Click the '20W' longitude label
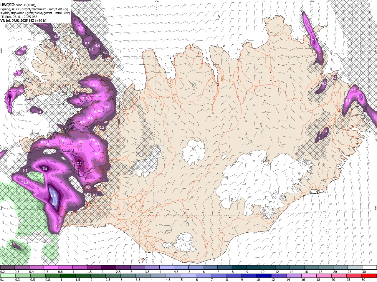The width and height of the screenshot is (377, 282). coord(157,1)
